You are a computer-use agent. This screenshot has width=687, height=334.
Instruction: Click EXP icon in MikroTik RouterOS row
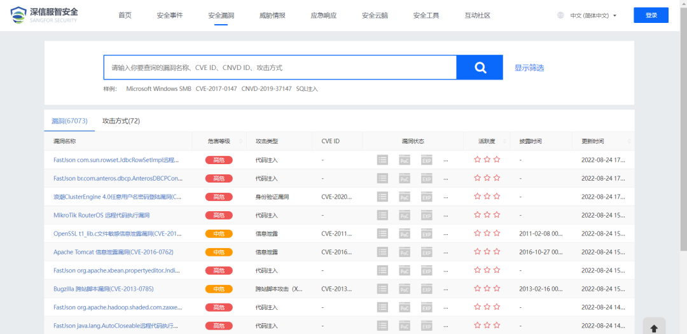pyautogui.click(x=426, y=215)
